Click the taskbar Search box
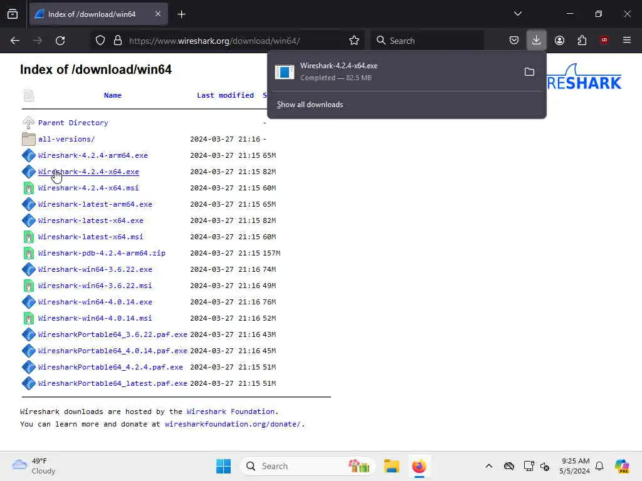Viewport: 642px width, 481px height. pyautogui.click(x=307, y=466)
